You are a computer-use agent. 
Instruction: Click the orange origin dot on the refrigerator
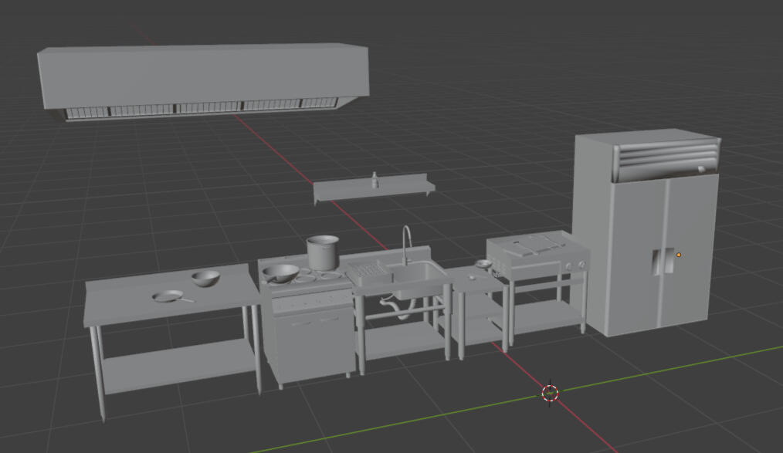[x=679, y=255]
